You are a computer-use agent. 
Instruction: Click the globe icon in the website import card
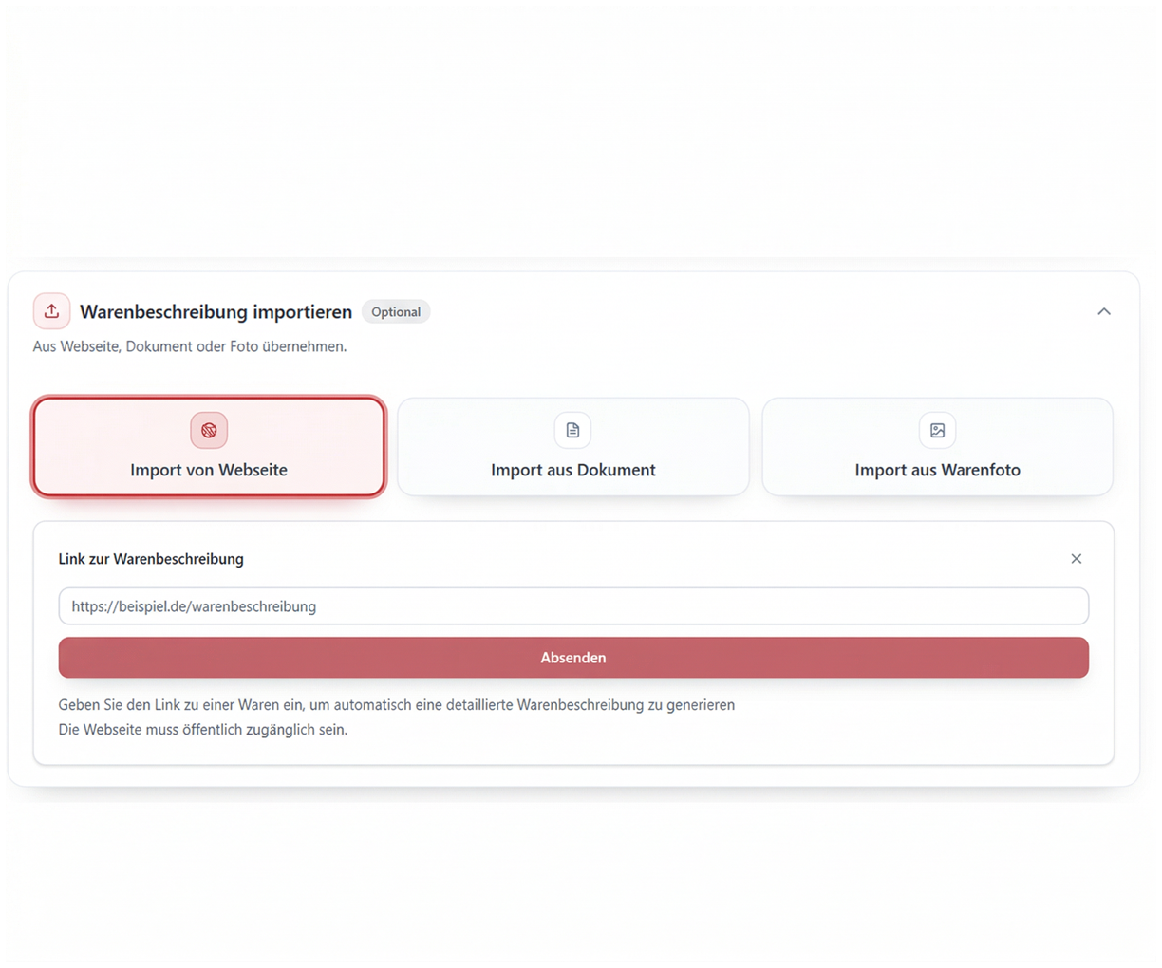point(209,431)
